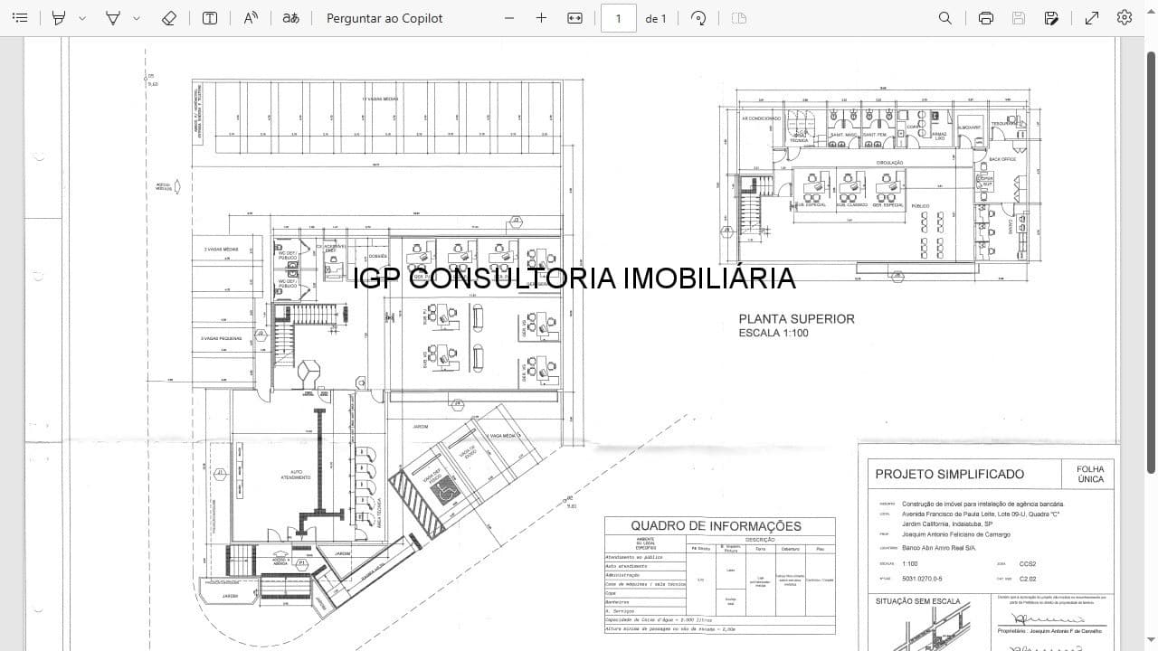
Task: Click the Save as icon
Action: pyautogui.click(x=1051, y=18)
